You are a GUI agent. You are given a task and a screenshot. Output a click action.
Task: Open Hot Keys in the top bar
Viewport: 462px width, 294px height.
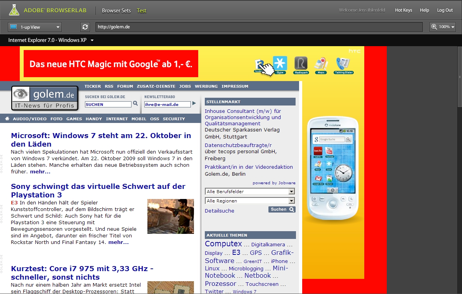coord(403,10)
